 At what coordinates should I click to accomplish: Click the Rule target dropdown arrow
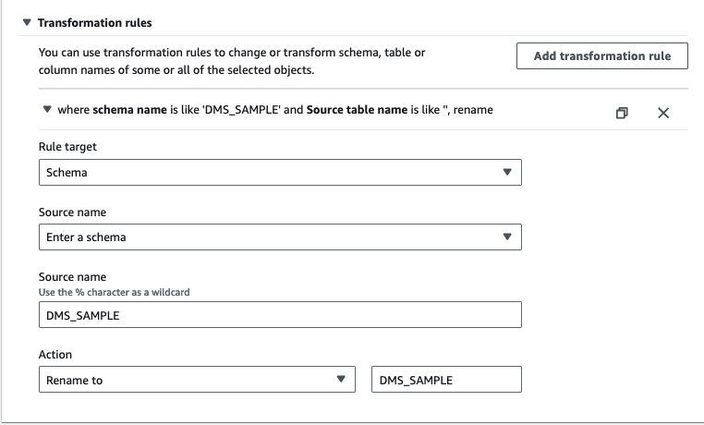(506, 173)
